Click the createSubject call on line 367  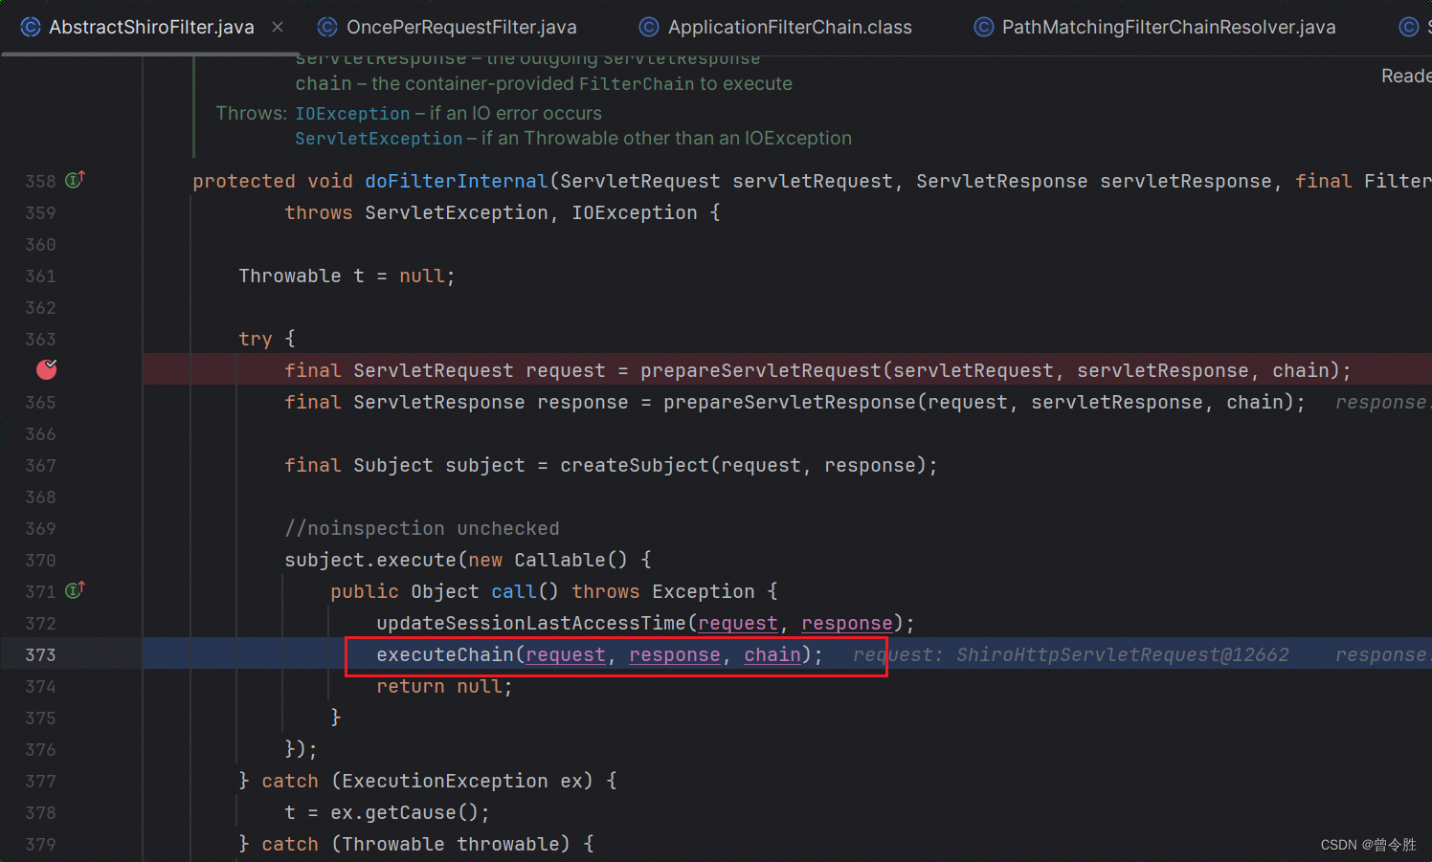coord(635,465)
